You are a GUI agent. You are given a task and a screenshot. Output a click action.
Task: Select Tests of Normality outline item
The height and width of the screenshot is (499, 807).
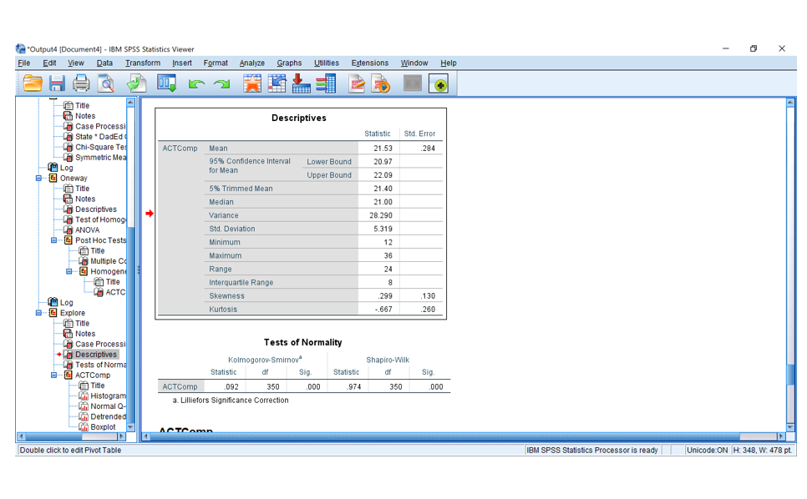tap(100, 365)
